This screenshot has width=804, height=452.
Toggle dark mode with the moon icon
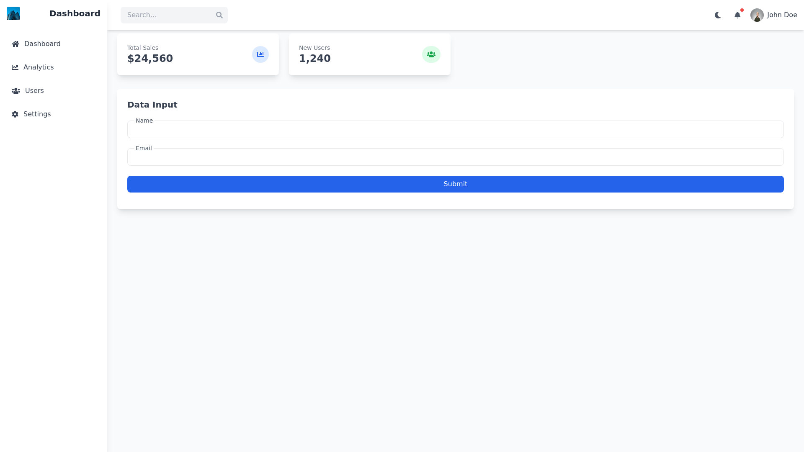pyautogui.click(x=717, y=15)
